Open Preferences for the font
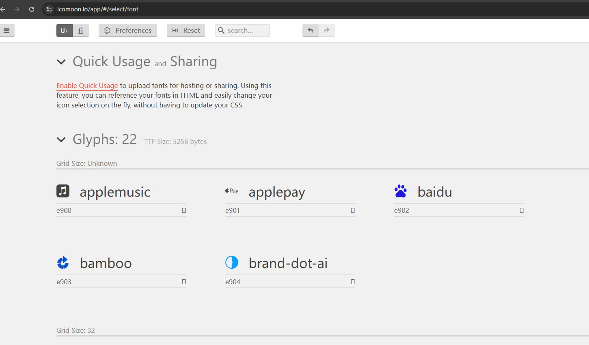589x345 pixels. click(x=128, y=30)
